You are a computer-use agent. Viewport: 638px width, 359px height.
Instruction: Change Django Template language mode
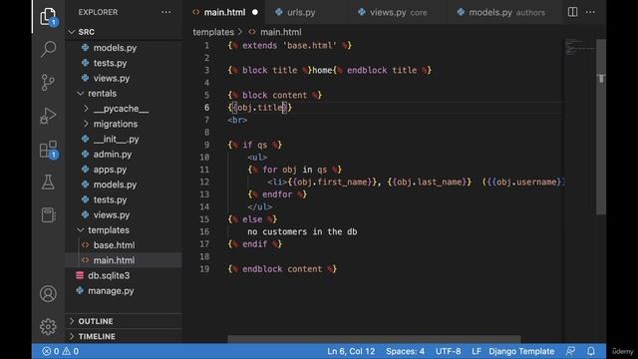[x=521, y=351]
